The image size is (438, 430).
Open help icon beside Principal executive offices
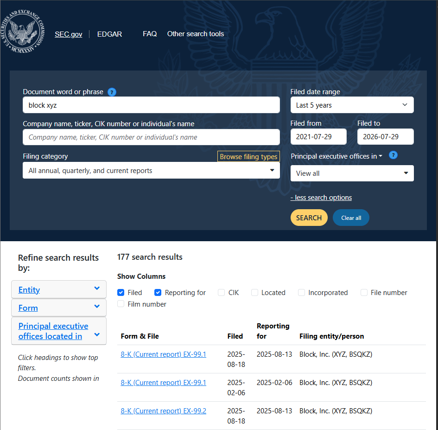coord(393,155)
